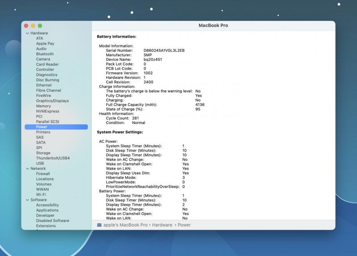This screenshot has height=256, width=357.
Task: Close the System Information window
Action: pyautogui.click(x=26, y=26)
